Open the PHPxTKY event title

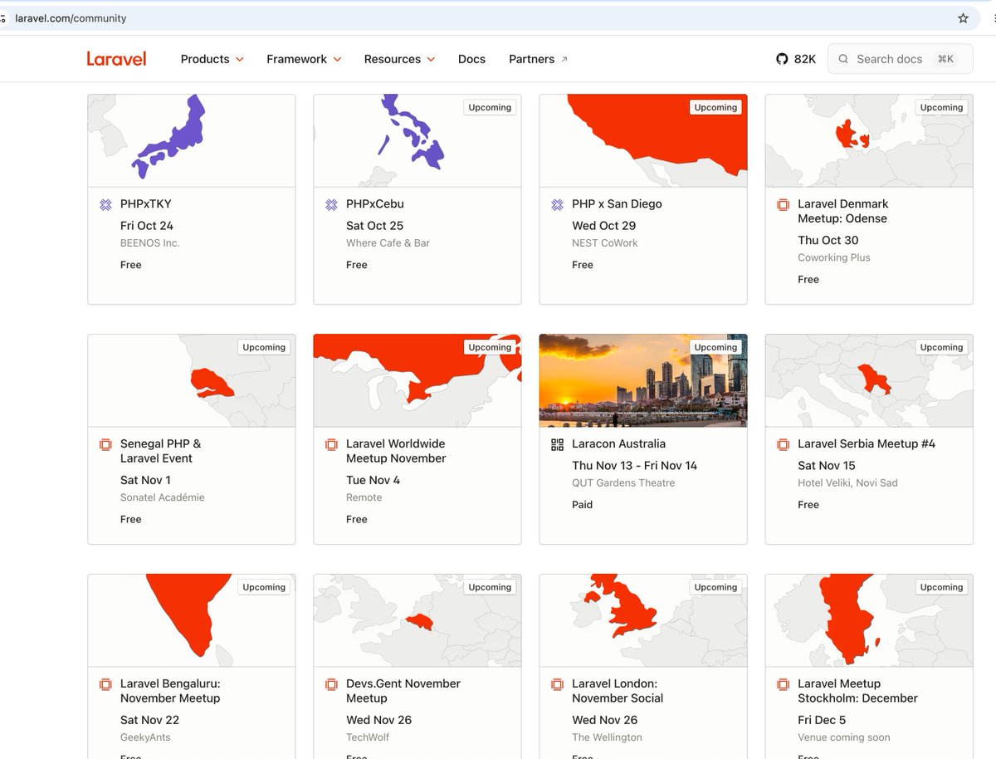pos(146,203)
